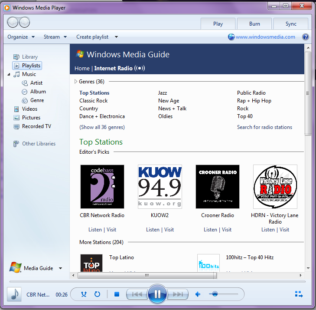Mute the volume speaker button
316x310 pixels.
coord(198,294)
